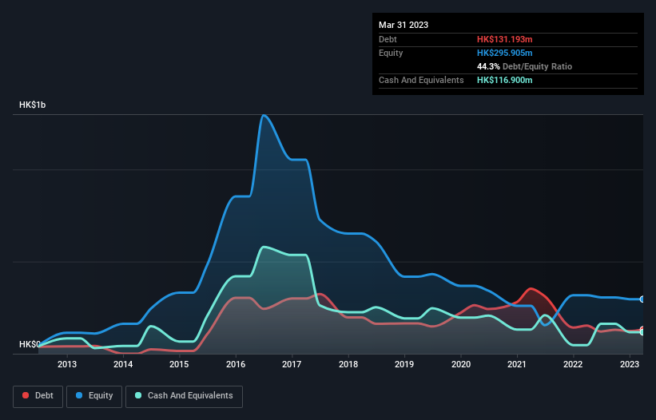This screenshot has width=656, height=420.
Task: Toggle Cash And Equivalents legend button
Action: [x=184, y=396]
